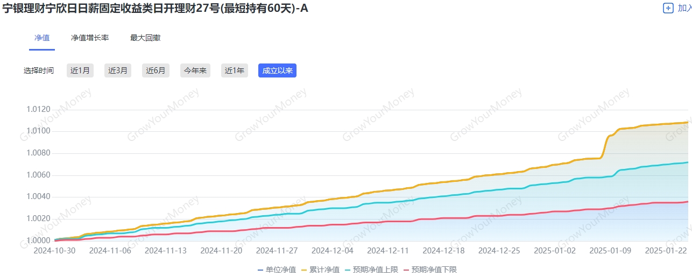Image resolution: width=692 pixels, height=276 pixels.
Task: Click the plus icon beside 加入
Action: point(668,8)
